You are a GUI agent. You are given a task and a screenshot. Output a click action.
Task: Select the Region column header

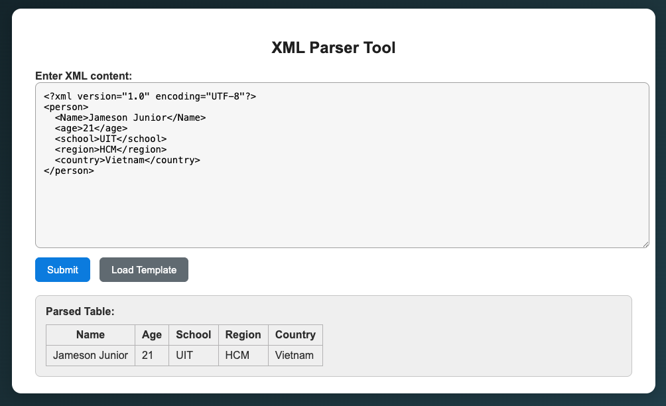[x=243, y=335]
